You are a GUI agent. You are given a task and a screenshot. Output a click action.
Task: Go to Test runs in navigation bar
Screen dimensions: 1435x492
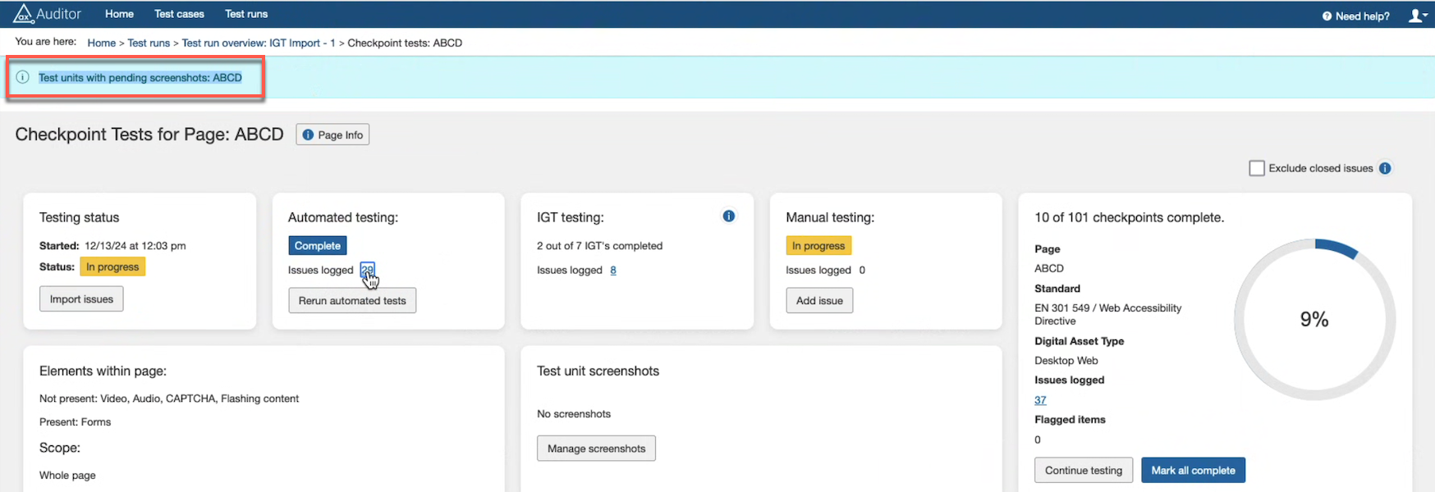click(246, 14)
